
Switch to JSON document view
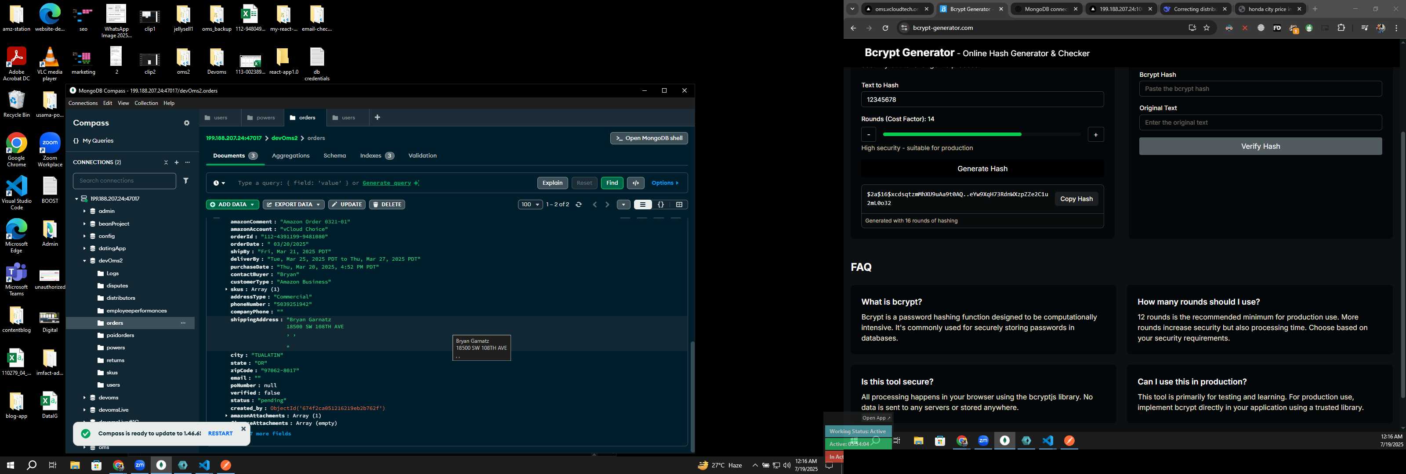[660, 205]
